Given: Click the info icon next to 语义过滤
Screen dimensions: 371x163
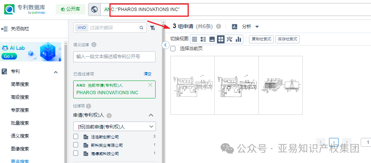Looking at the screenshot, I should point(94,44).
